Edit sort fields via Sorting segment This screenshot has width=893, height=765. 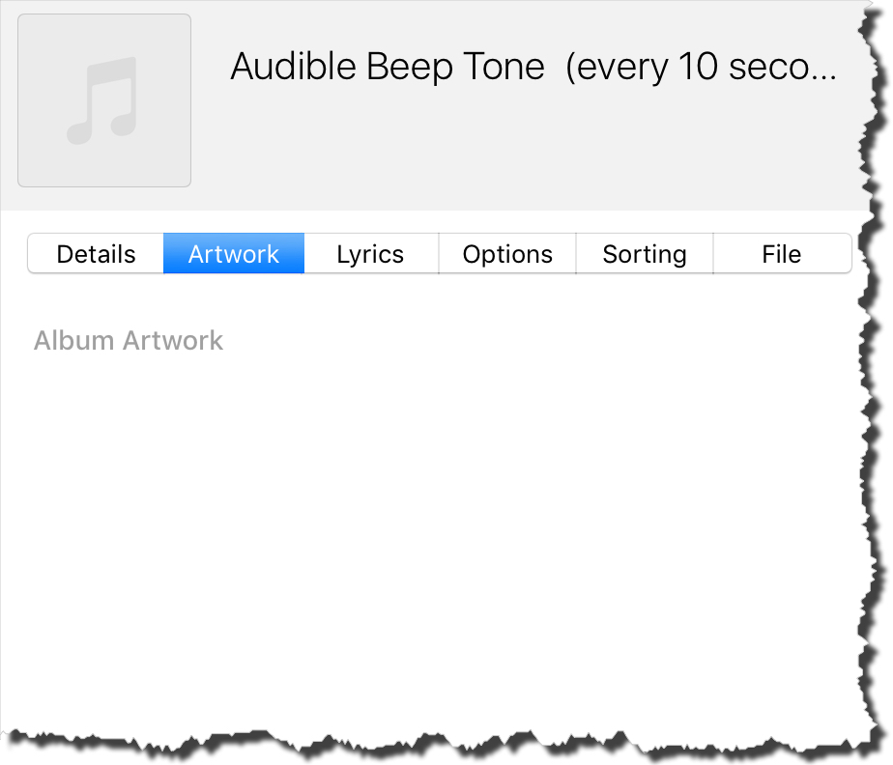tap(645, 254)
